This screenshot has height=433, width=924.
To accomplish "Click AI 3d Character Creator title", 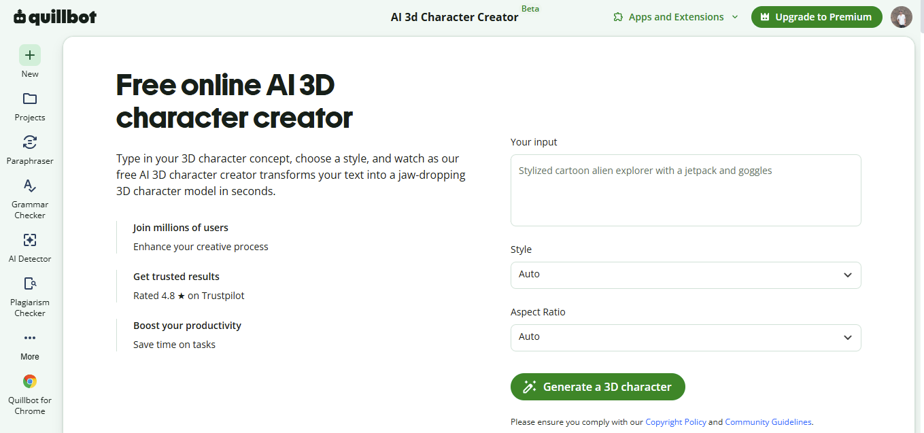I will 454,18.
